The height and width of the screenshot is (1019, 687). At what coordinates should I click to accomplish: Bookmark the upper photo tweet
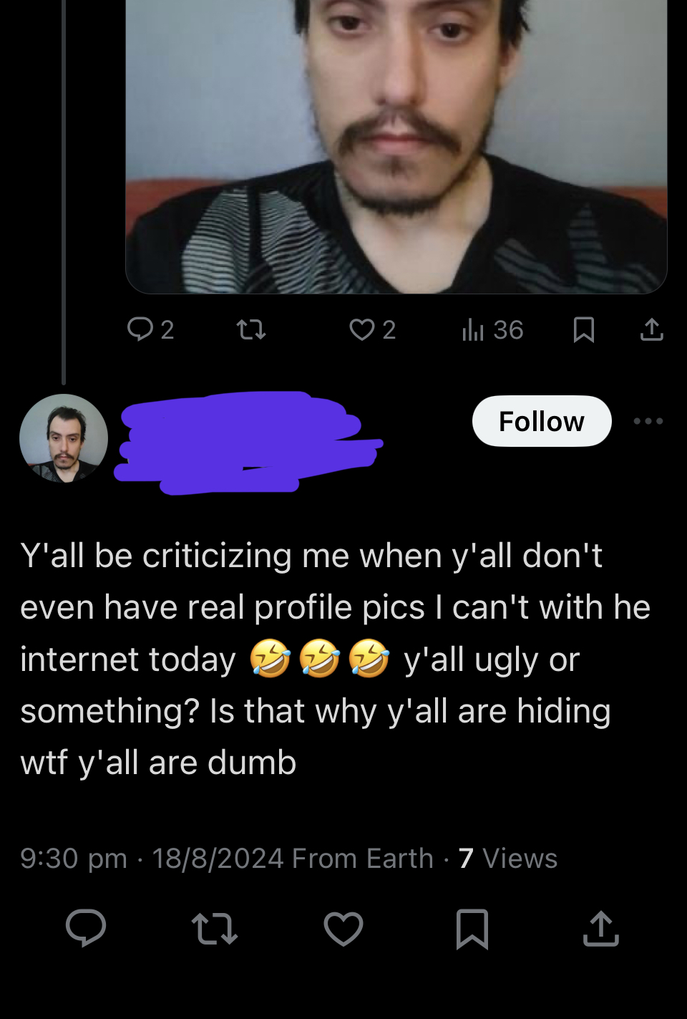(x=584, y=329)
